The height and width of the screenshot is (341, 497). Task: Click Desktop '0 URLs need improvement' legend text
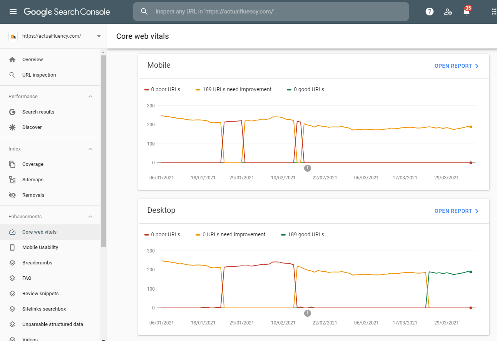(234, 235)
